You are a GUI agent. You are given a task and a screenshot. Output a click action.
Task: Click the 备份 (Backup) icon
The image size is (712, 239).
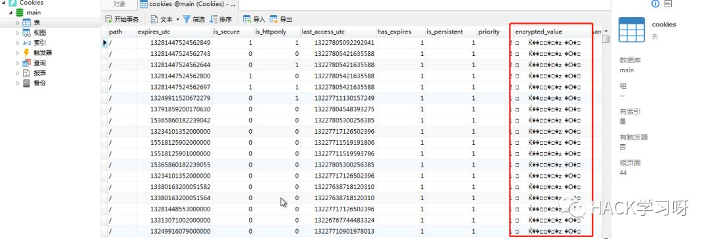point(26,83)
